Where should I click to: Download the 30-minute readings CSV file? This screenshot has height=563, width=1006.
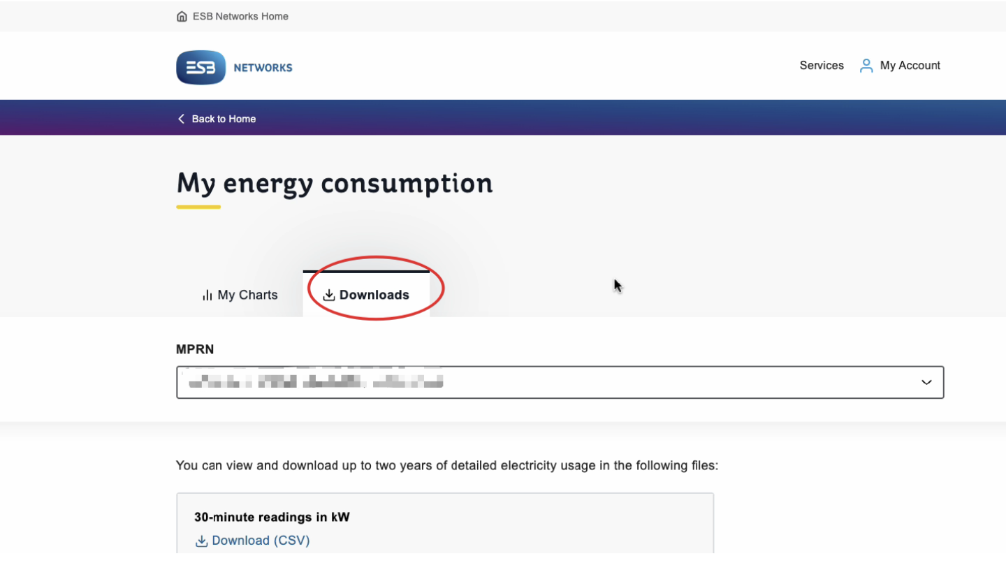click(x=260, y=541)
